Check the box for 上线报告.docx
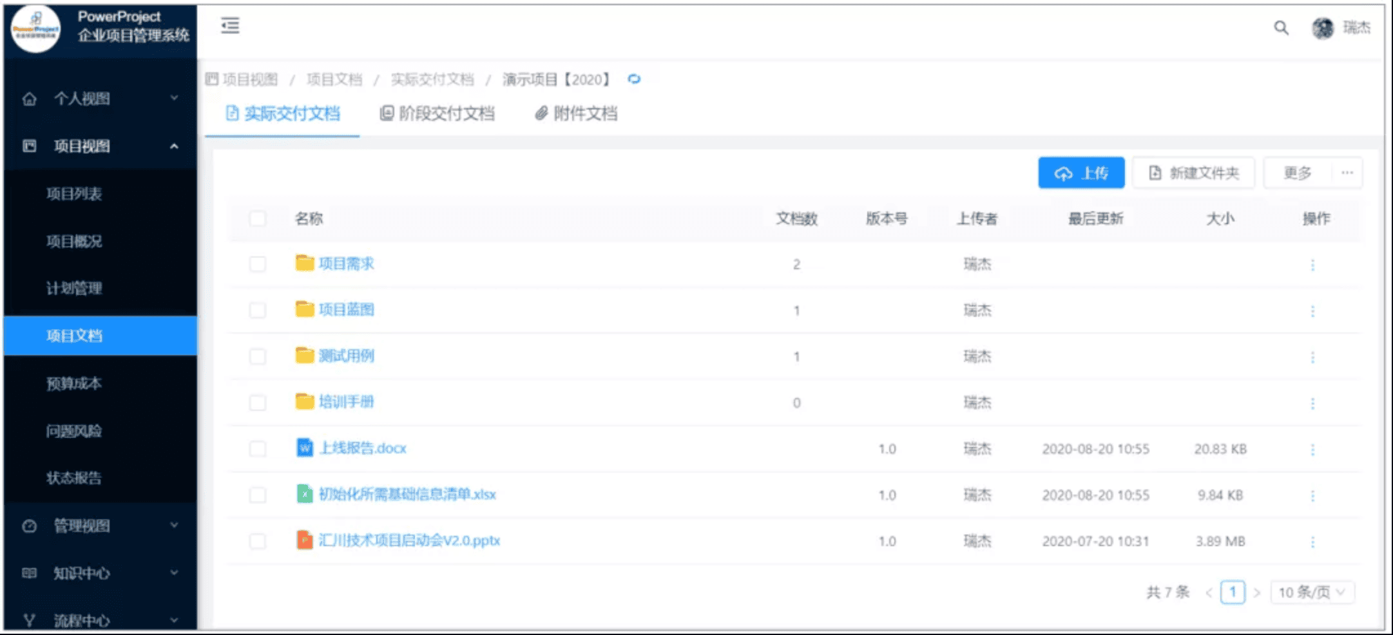 click(257, 449)
